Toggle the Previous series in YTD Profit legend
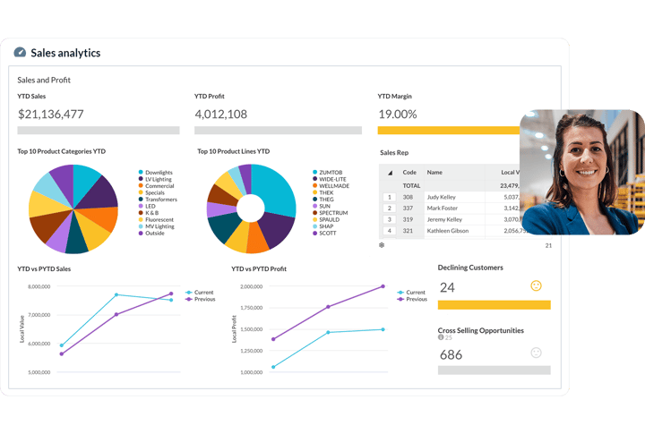 click(x=411, y=299)
